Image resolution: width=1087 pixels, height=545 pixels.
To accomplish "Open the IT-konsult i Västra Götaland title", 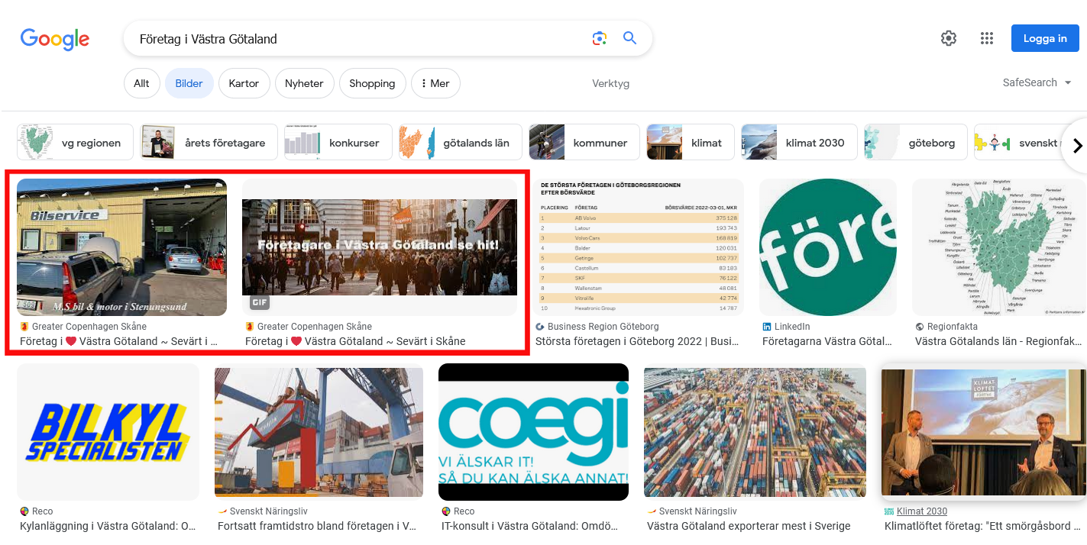I will pyautogui.click(x=529, y=526).
